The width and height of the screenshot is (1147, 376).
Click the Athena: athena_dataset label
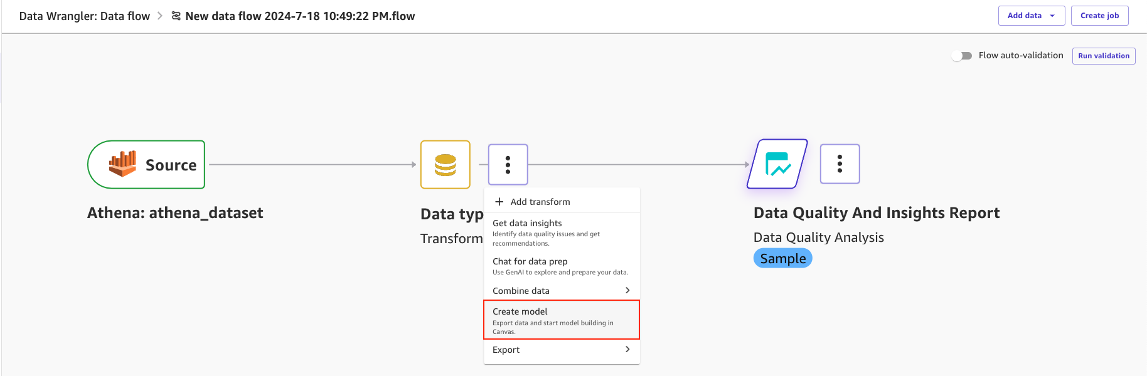pyautogui.click(x=175, y=213)
